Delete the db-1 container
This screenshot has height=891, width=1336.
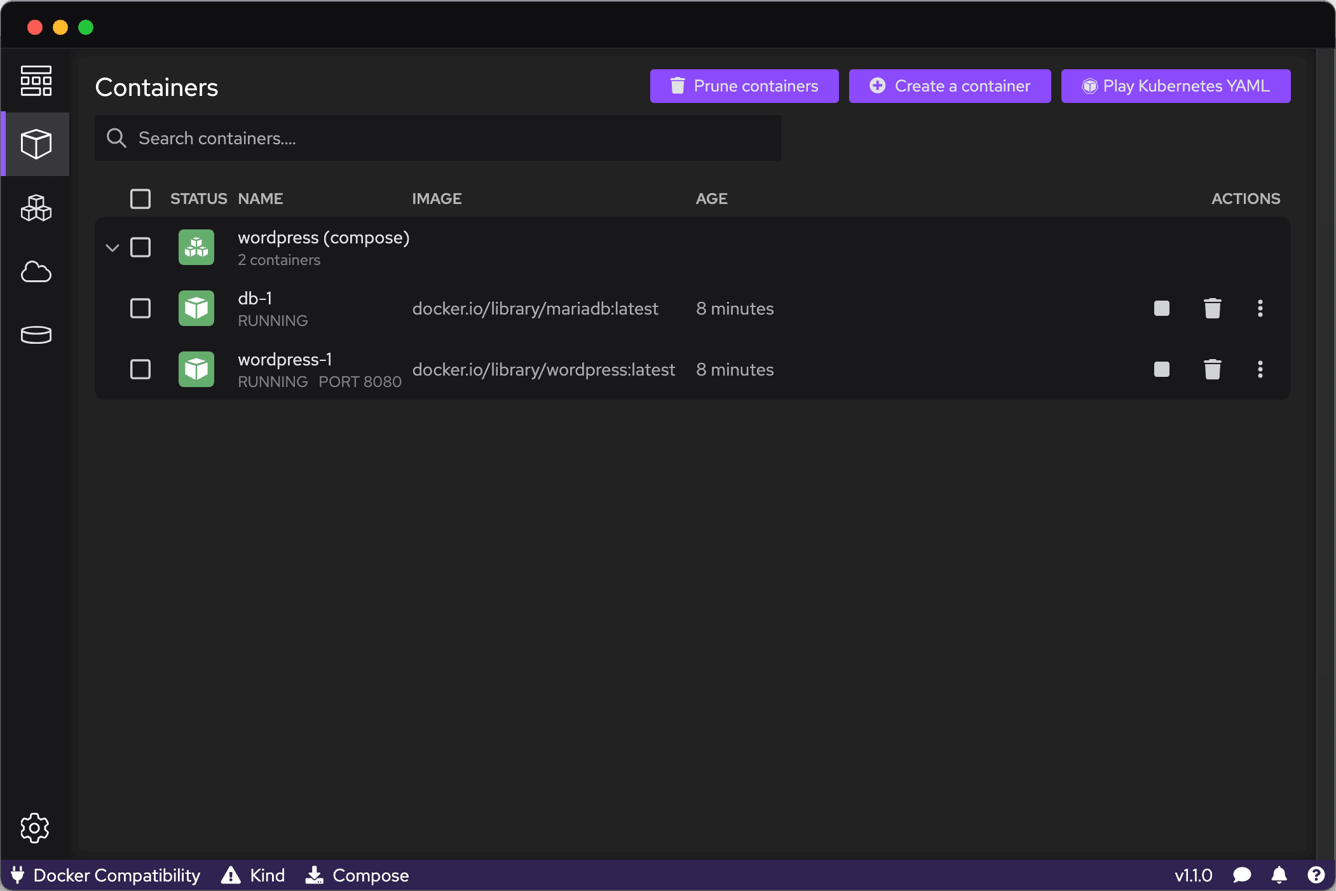[x=1212, y=308]
